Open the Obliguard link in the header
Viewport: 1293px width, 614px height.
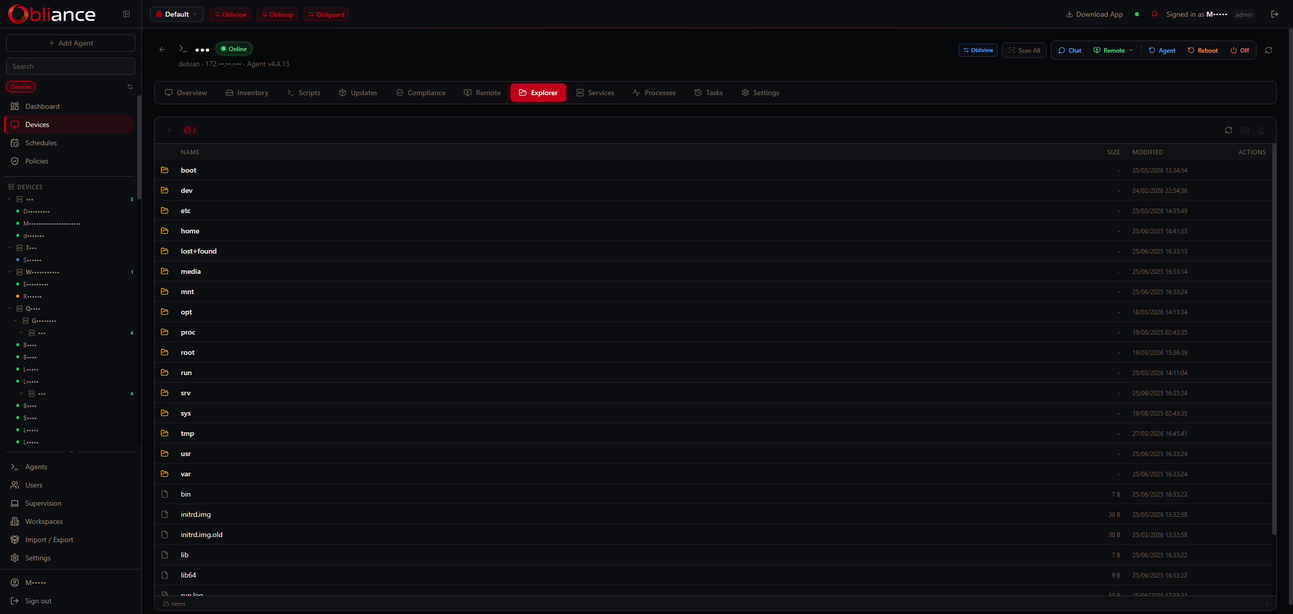pos(326,14)
